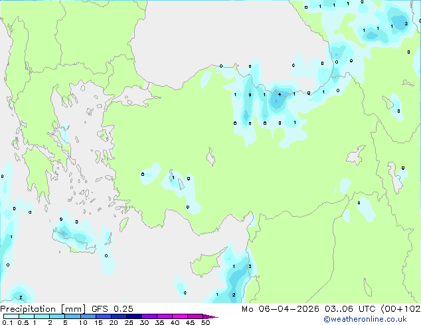Click the 20–25 mm legend color swatch
Viewport: 421px width, 325px height.
119,316
